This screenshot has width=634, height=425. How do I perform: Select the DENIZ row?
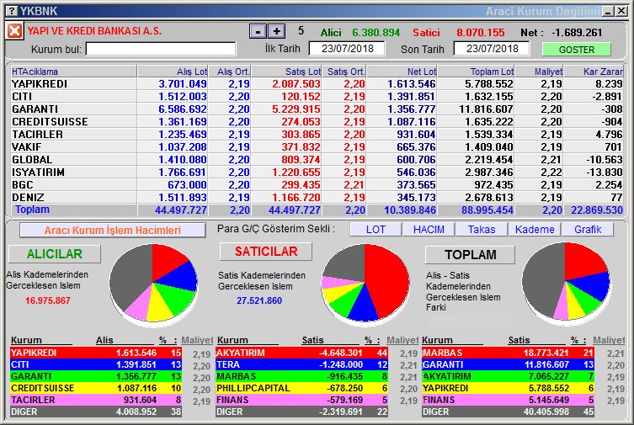pyautogui.click(x=317, y=197)
